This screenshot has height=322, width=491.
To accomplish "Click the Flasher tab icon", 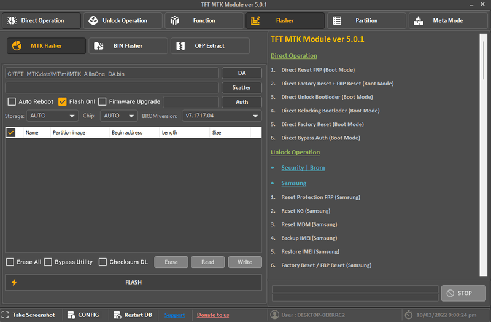I will coord(255,20).
